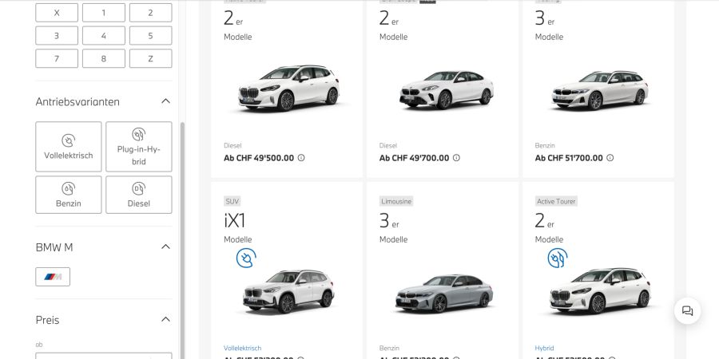This screenshot has width=719, height=359.
Task: Select series filter X
Action: pyautogui.click(x=57, y=13)
